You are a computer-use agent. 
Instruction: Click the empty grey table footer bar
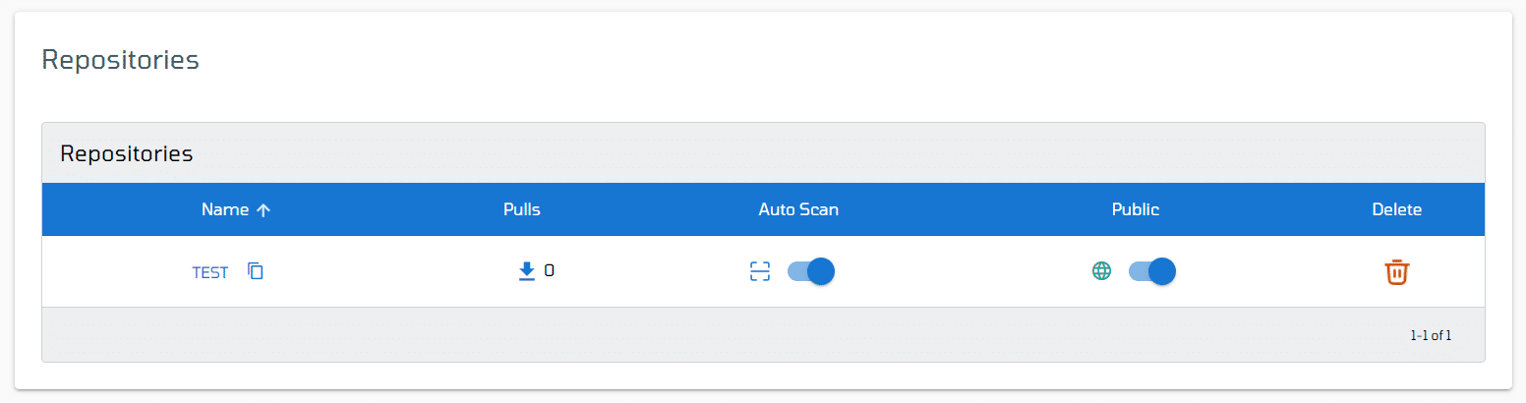pos(763,334)
